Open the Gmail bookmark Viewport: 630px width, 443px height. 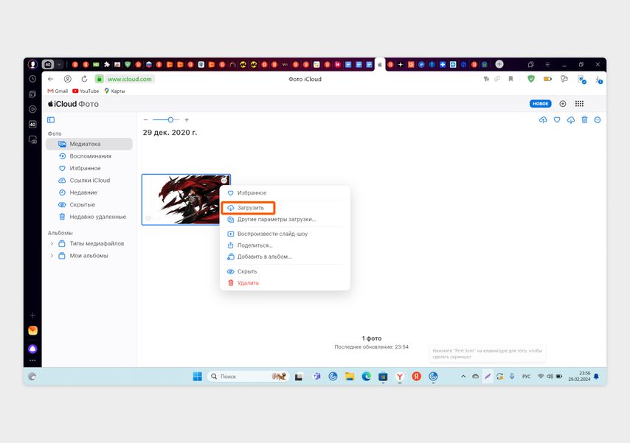(x=58, y=91)
